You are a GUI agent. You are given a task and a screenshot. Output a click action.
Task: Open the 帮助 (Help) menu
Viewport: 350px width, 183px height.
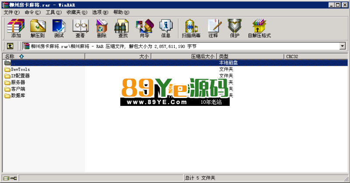tap(121, 13)
